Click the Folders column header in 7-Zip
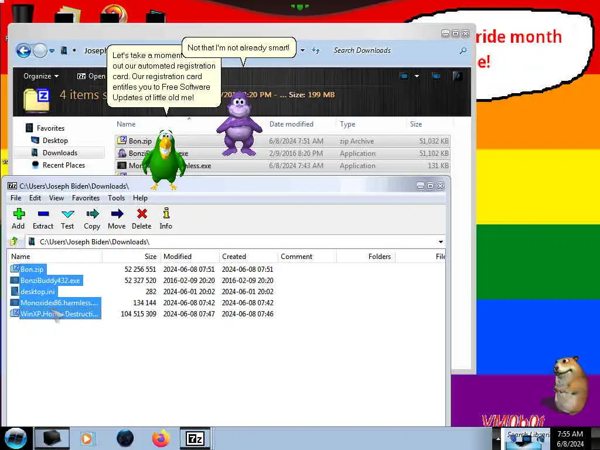Screen dimensions: 600x450 (x=366, y=257)
